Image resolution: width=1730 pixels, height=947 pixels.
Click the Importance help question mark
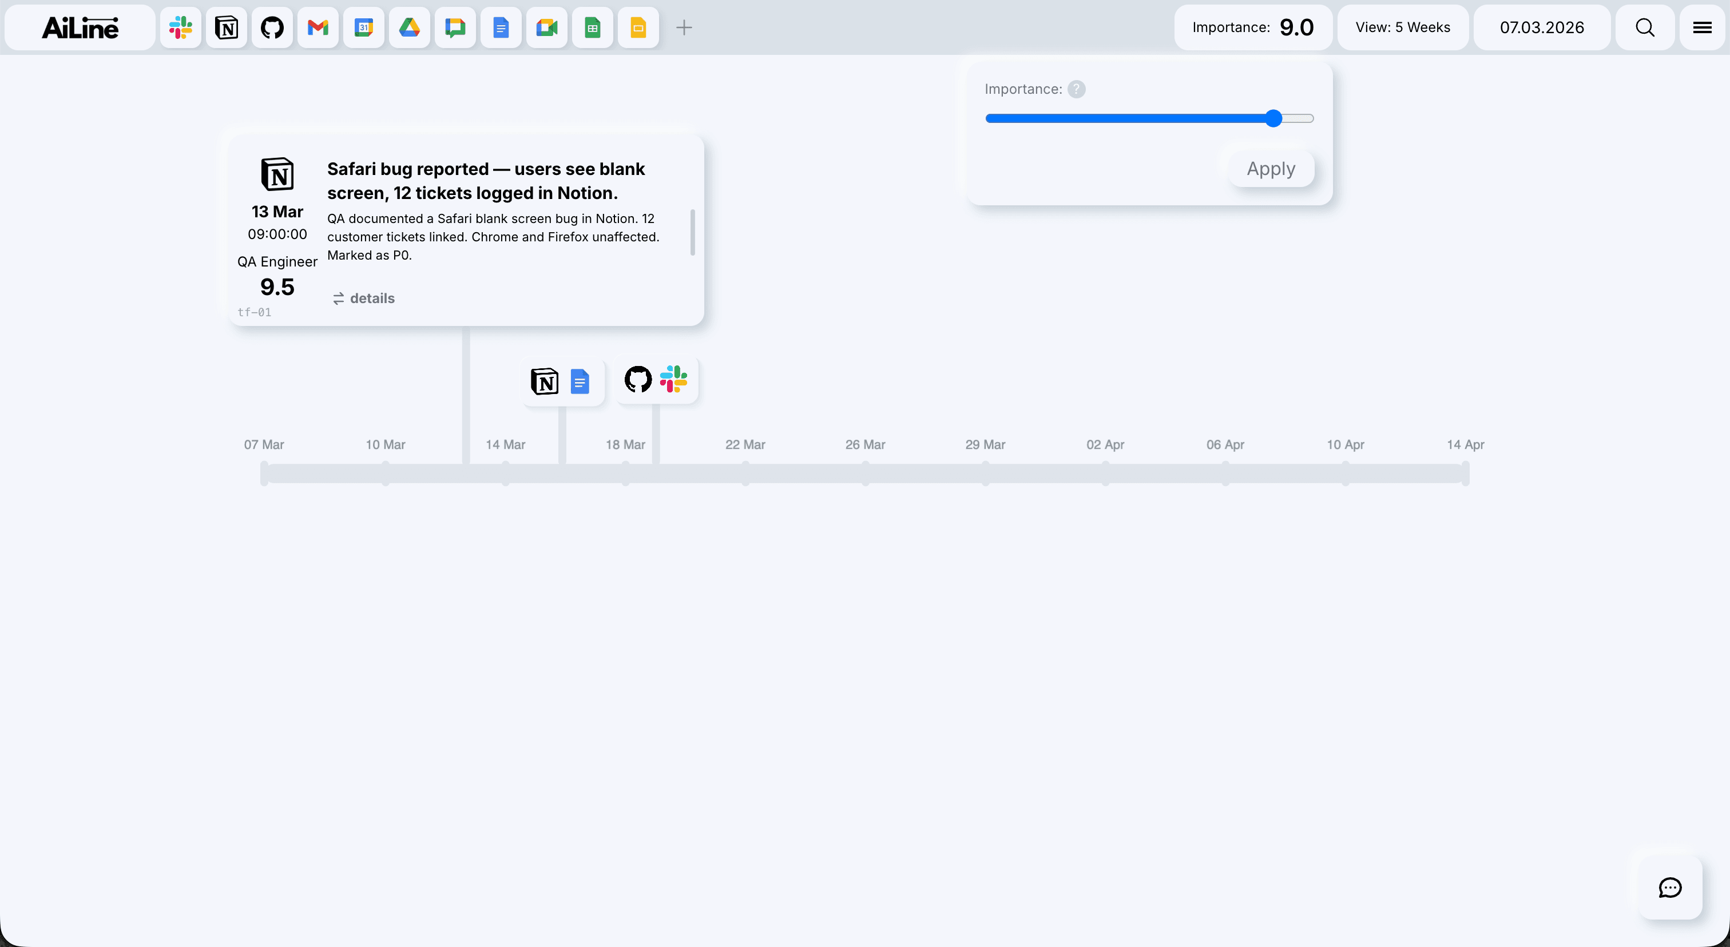(x=1076, y=89)
